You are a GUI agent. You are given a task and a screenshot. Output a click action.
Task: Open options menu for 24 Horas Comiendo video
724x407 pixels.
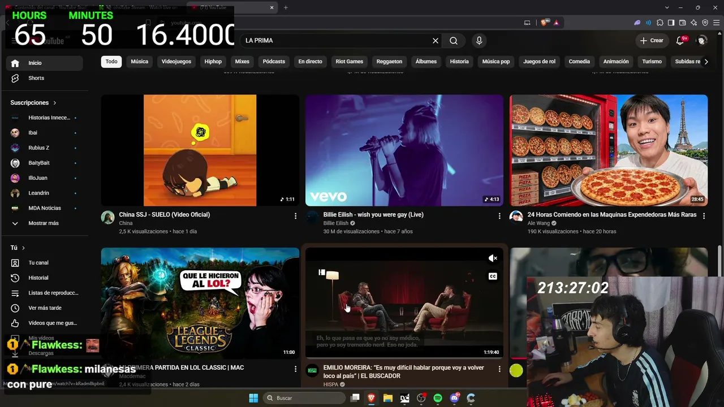coord(704,216)
